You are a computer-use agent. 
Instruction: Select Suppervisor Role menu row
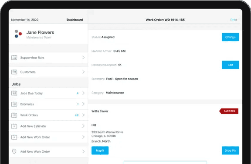click(x=48, y=57)
